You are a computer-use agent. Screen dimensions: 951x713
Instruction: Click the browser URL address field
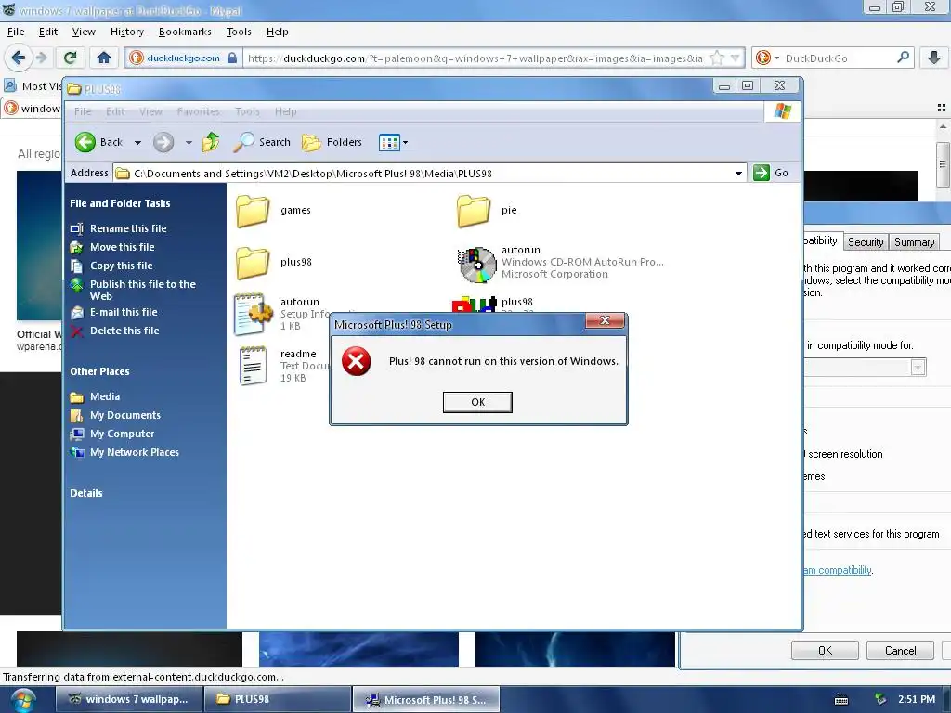click(475, 58)
